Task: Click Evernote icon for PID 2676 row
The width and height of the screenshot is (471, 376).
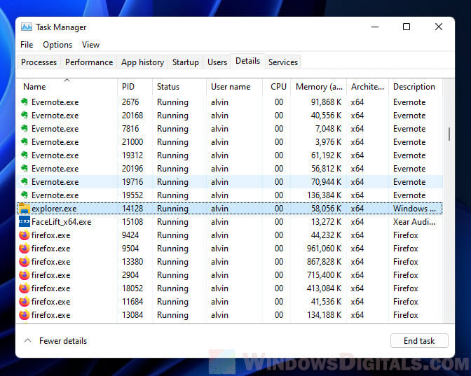Action: tap(25, 102)
